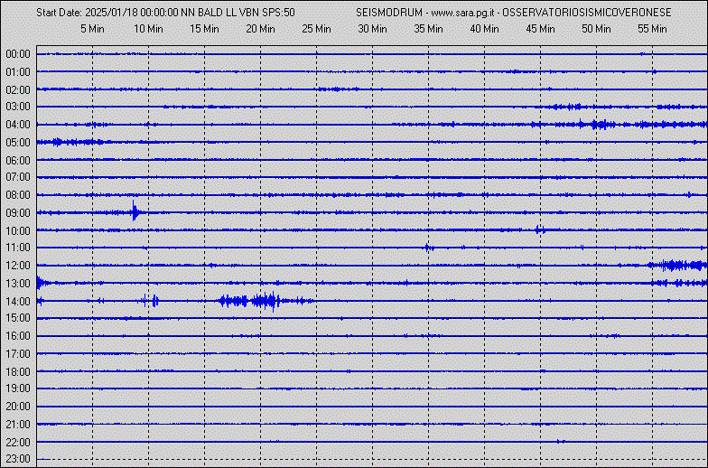Click the small event on the 11:00 trace
The height and width of the screenshot is (468, 708).
[x=428, y=248]
